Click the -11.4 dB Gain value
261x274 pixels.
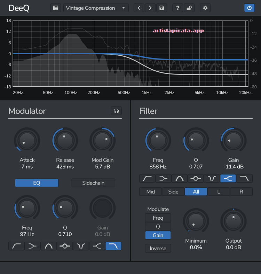point(234,166)
